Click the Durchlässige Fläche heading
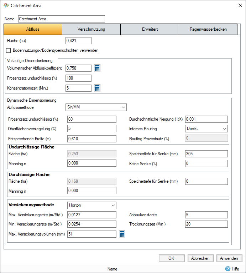This screenshot has height=273, width=246. tap(29, 175)
